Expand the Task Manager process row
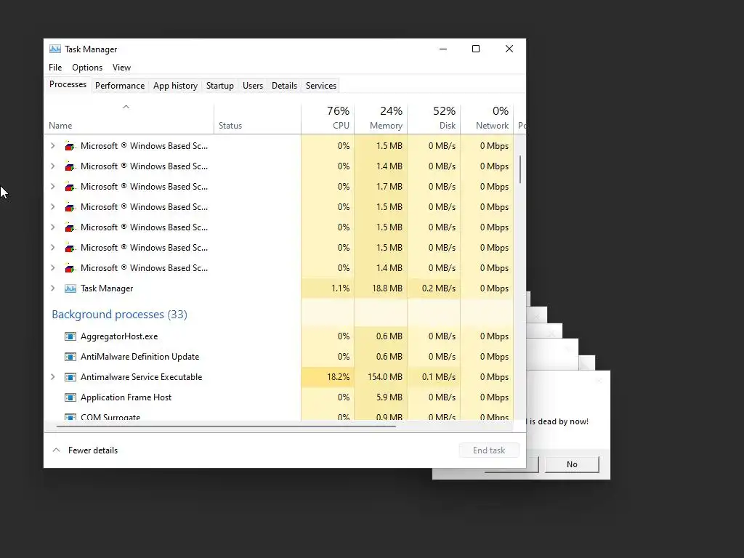Viewport: 744px width, 558px height. pos(52,288)
